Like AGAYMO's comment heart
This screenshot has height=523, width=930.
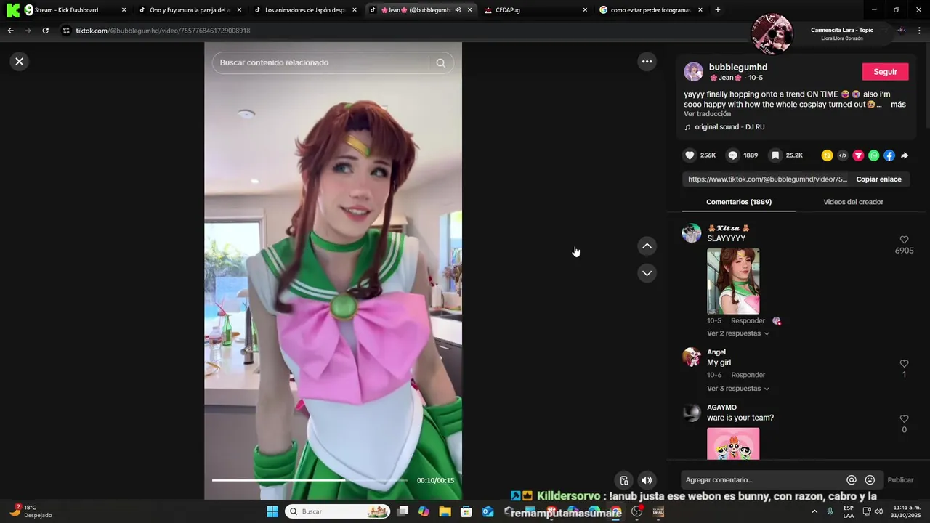[904, 419]
